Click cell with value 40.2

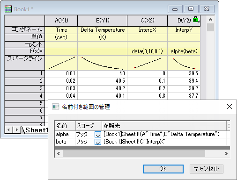tap(103, 89)
